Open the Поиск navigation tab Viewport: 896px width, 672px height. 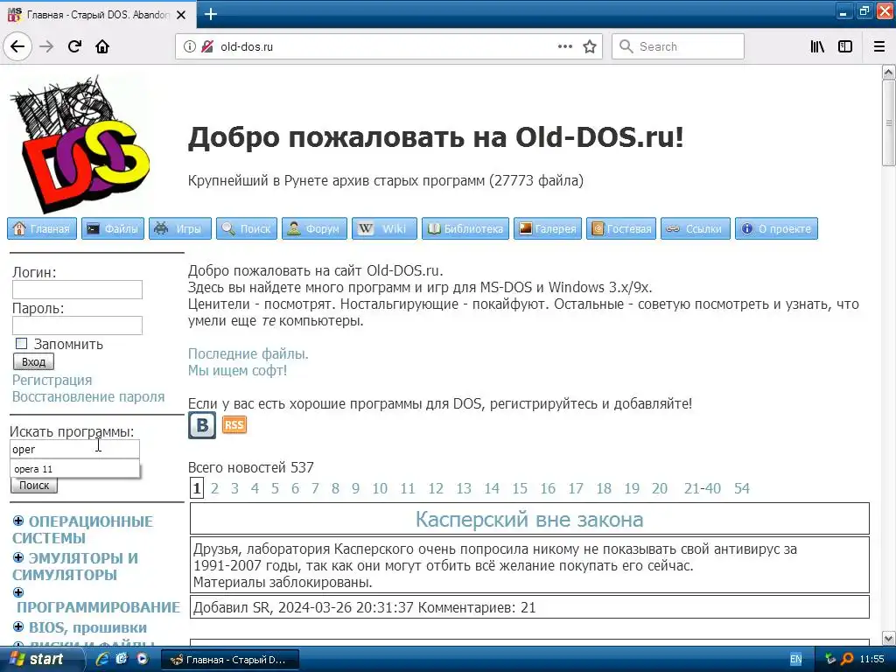247,228
